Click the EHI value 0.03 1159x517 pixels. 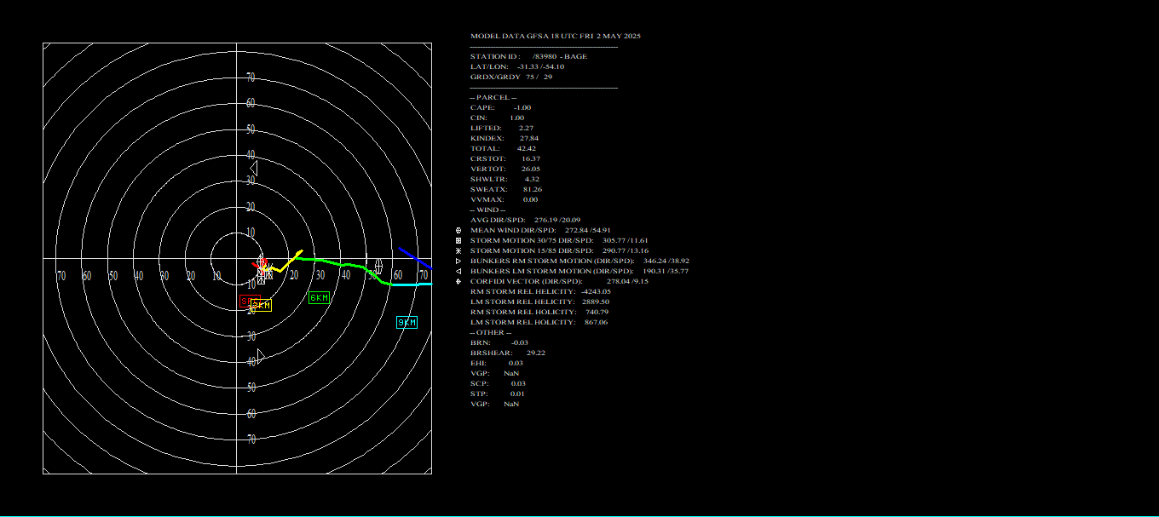click(516, 363)
